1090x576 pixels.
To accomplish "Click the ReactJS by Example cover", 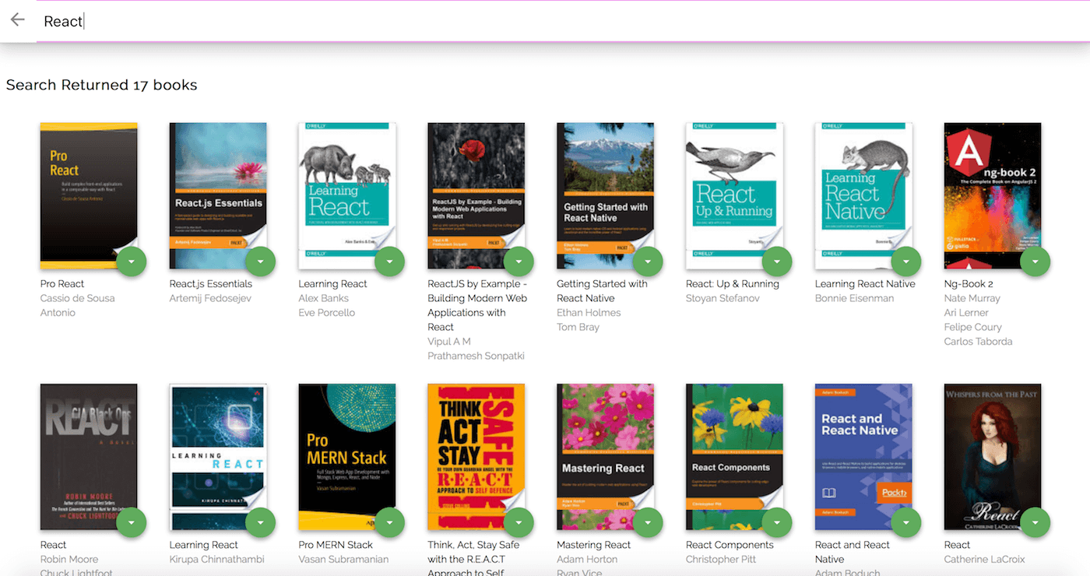I will pos(476,195).
